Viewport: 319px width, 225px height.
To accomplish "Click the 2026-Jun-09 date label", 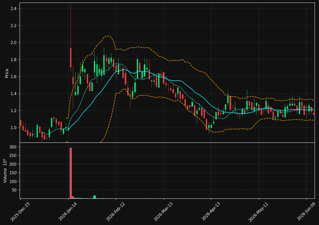I will pyautogui.click(x=306, y=212).
